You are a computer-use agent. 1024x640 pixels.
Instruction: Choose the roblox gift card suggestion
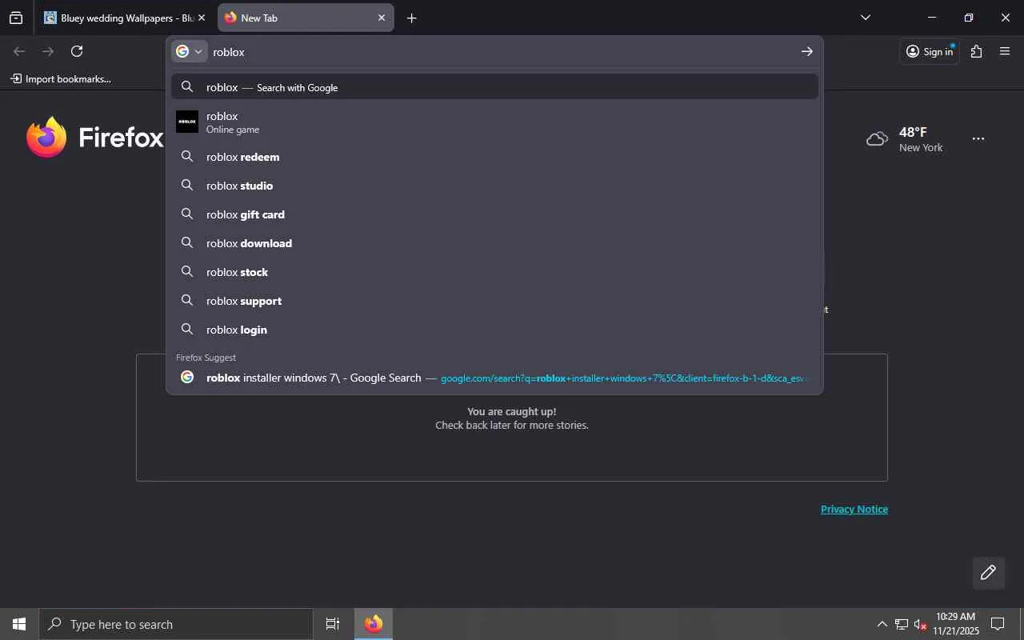[x=494, y=214]
